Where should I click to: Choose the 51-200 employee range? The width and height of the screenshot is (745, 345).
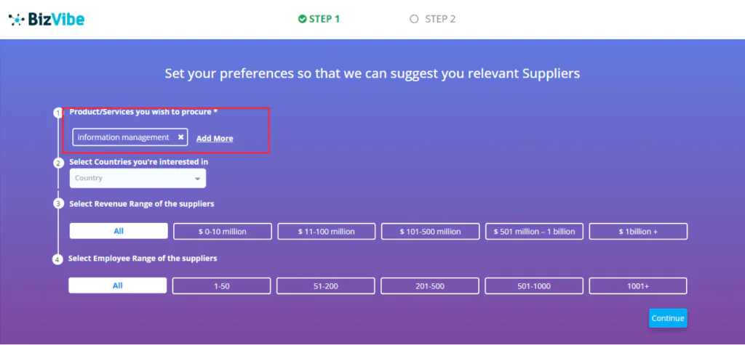[x=325, y=286]
